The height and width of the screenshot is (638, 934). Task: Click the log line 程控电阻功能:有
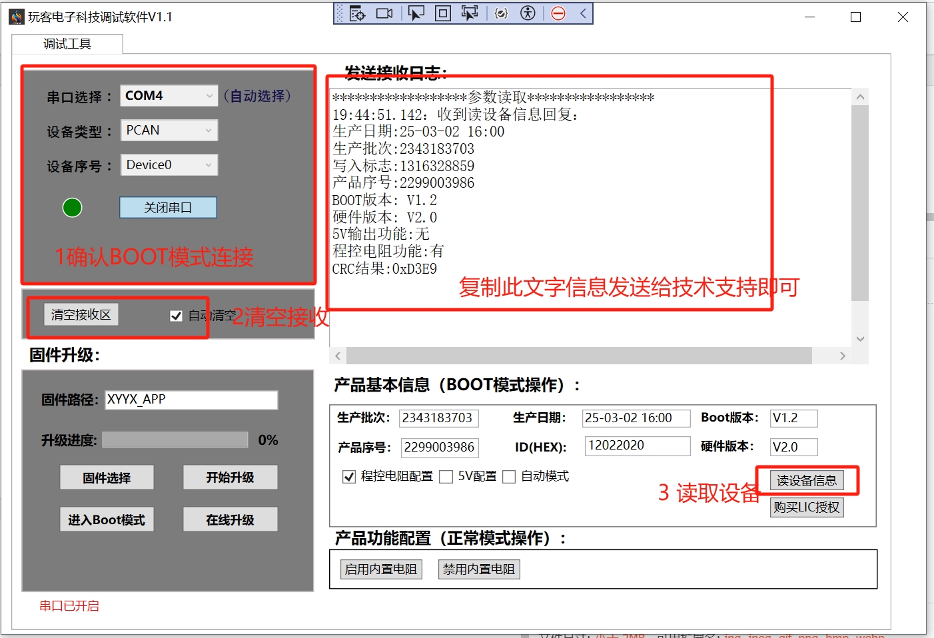click(x=388, y=251)
